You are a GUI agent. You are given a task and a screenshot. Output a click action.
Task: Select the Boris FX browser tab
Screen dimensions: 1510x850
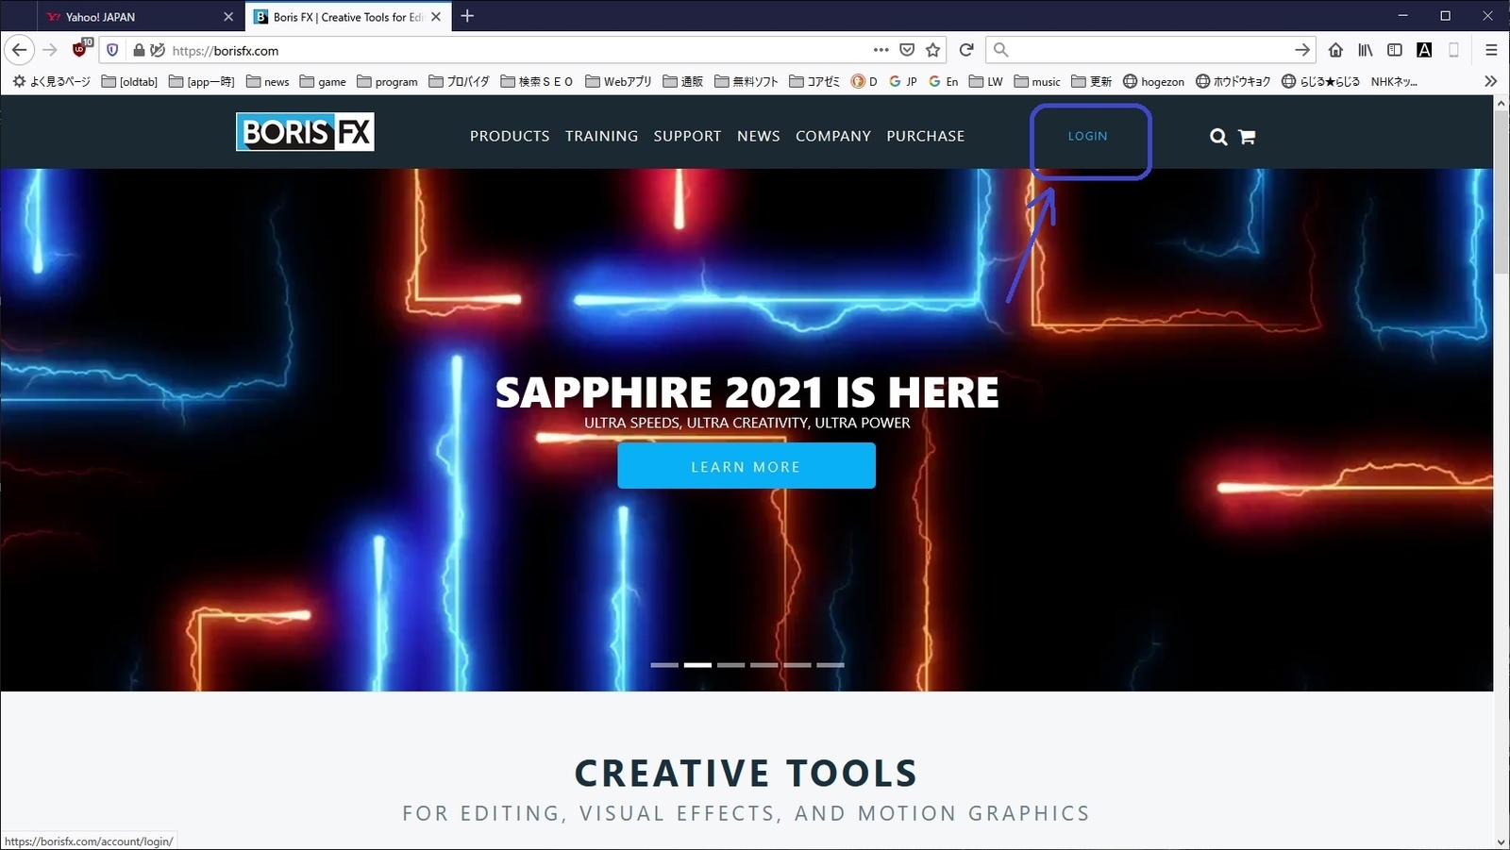click(347, 17)
